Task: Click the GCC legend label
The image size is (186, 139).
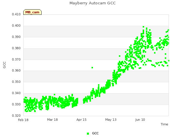Action: (x=95, y=133)
